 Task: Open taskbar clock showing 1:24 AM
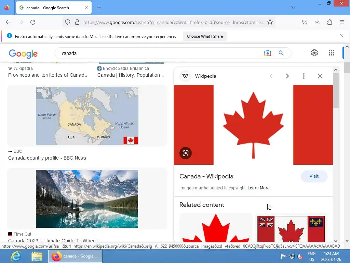click(x=331, y=256)
